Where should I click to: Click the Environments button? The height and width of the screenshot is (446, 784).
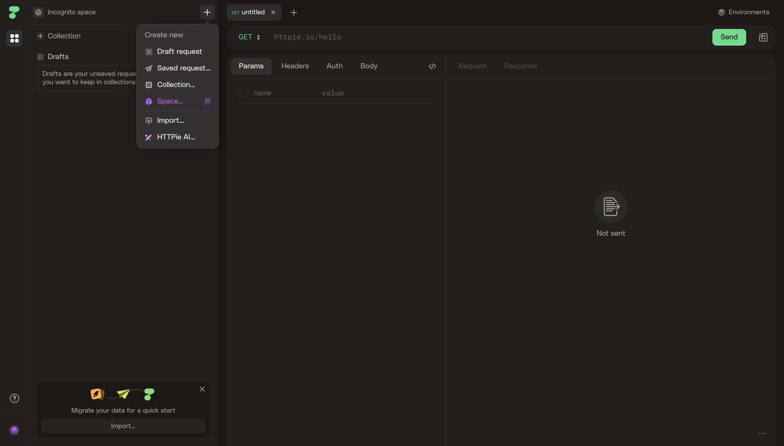(x=743, y=12)
